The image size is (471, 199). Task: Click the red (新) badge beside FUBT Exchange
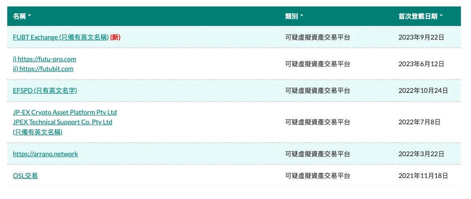115,37
